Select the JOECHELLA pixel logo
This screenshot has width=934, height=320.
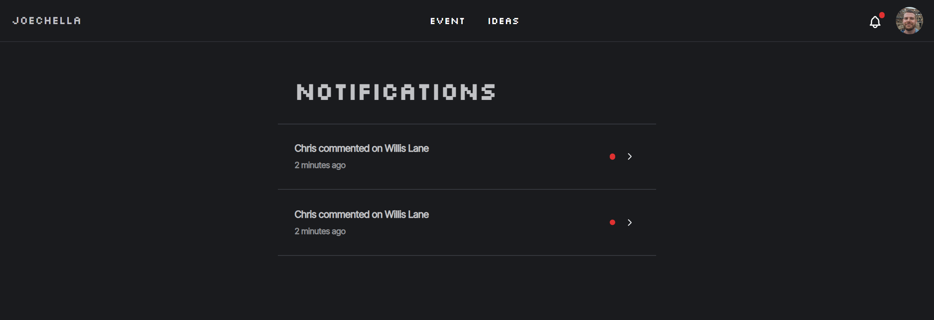[47, 21]
